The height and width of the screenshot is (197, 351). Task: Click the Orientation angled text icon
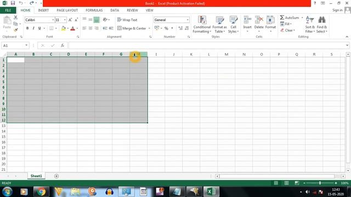105,20
